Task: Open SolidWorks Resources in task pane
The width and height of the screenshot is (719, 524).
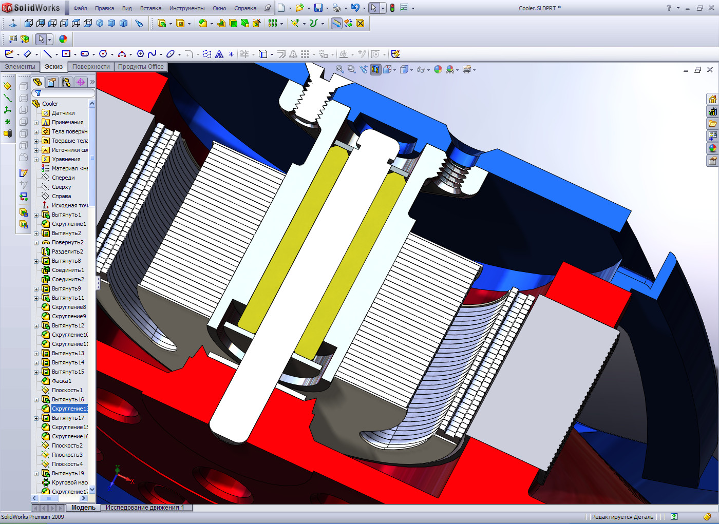Action: (712, 99)
